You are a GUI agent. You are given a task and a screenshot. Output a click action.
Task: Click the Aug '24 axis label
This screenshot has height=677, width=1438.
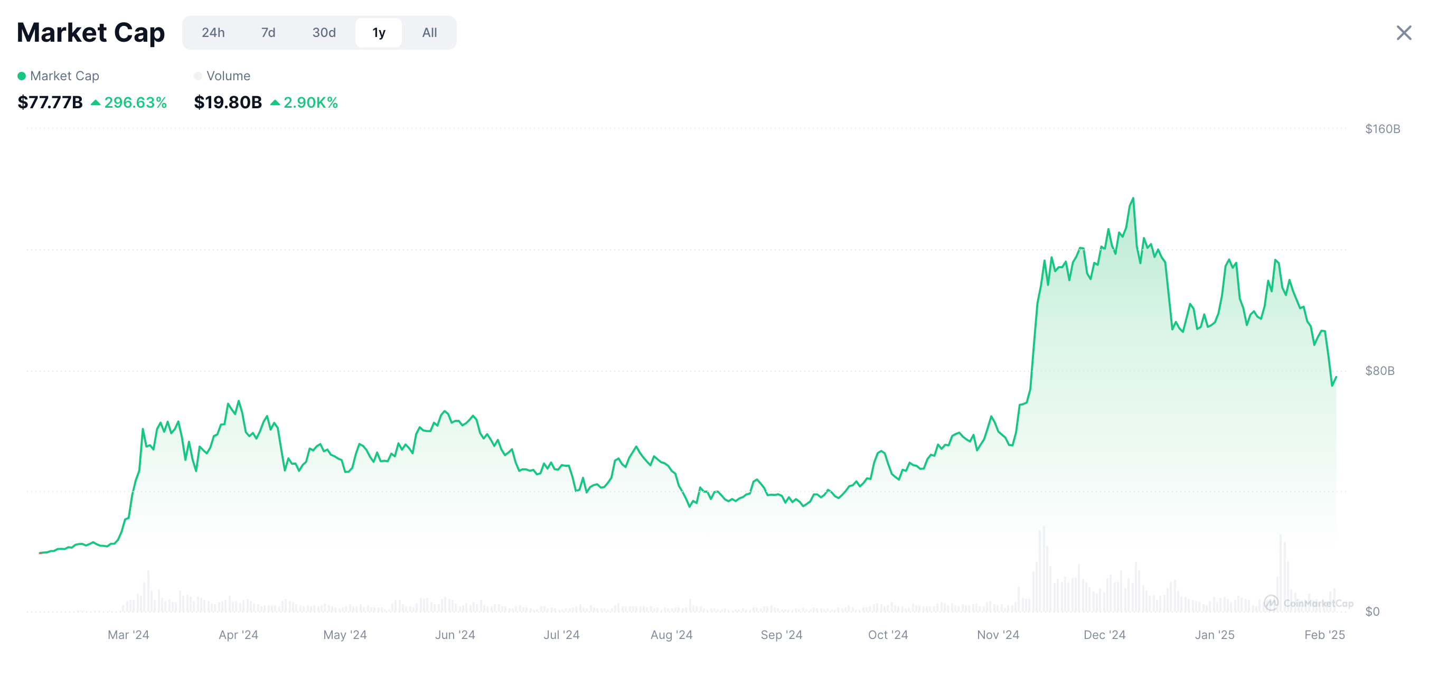(x=672, y=635)
